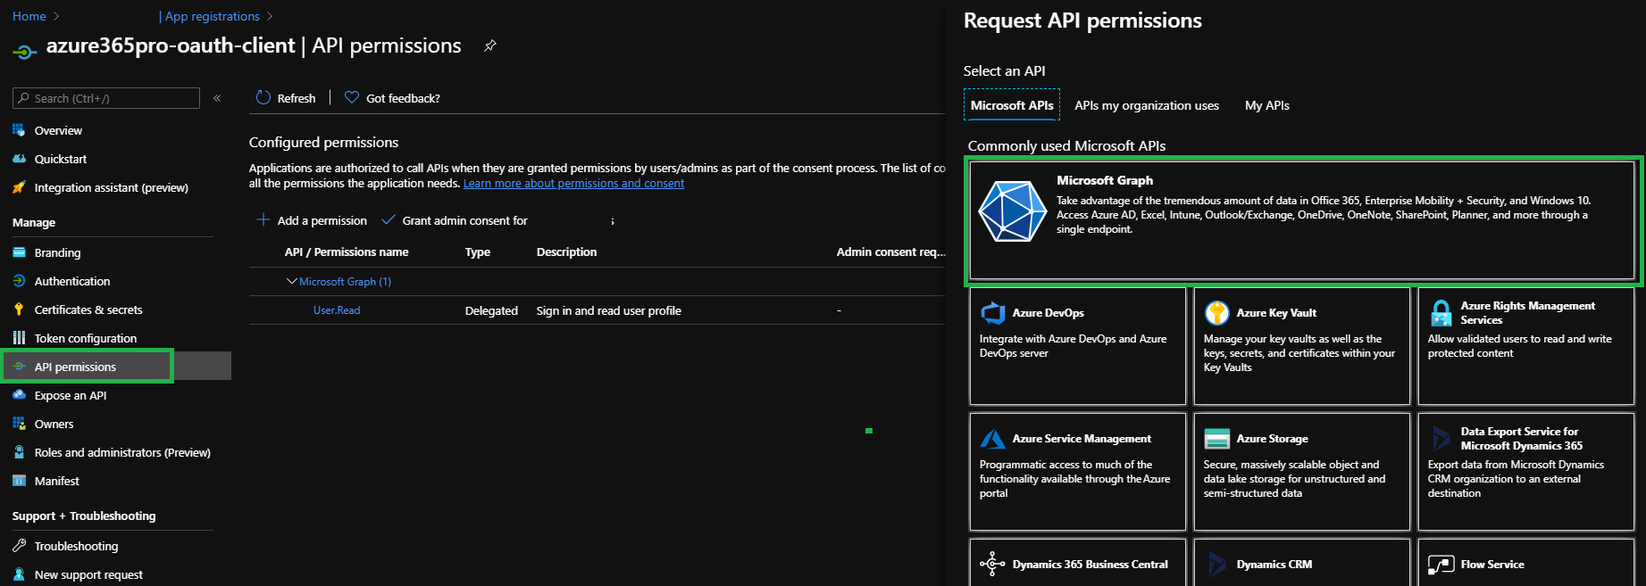The width and height of the screenshot is (1646, 586).
Task: Click the Manifest sidebar icon
Action: tap(19, 481)
